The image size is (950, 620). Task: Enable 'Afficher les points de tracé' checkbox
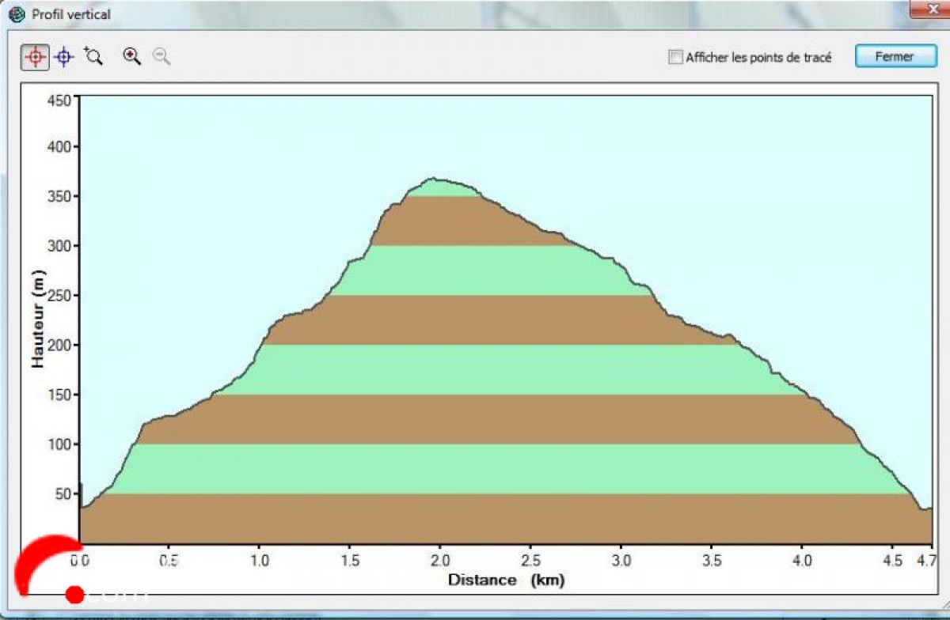675,57
